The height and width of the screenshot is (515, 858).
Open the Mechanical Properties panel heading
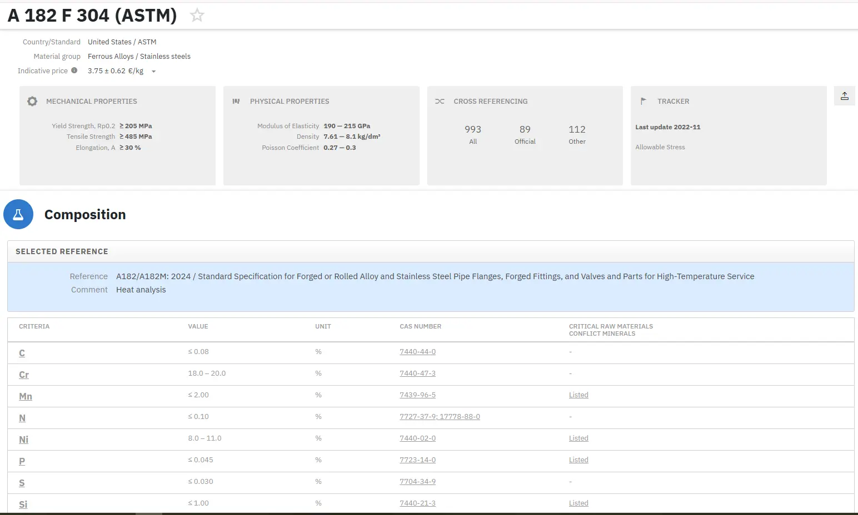coord(92,102)
